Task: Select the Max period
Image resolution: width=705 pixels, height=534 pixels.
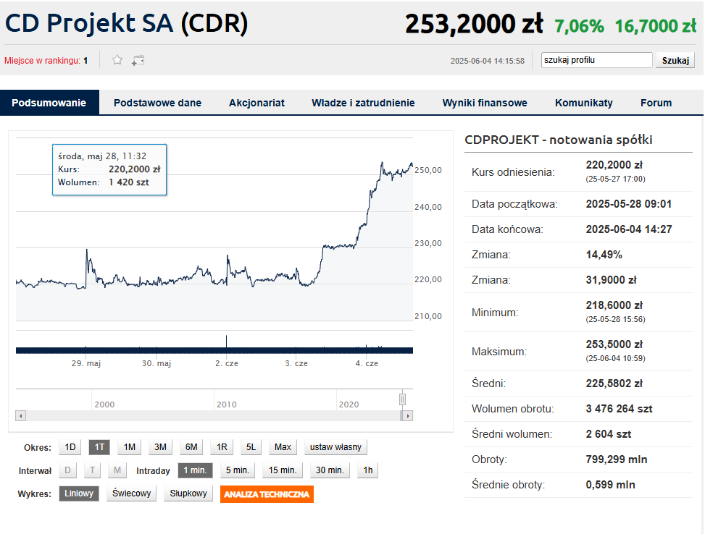Action: point(283,447)
